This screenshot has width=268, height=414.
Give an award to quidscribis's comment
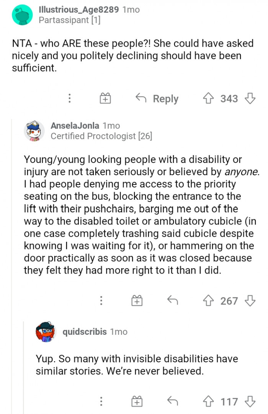[x=137, y=402]
